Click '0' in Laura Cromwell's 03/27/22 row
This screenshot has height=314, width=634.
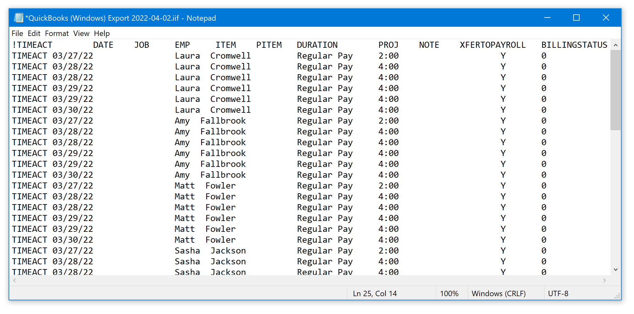544,56
